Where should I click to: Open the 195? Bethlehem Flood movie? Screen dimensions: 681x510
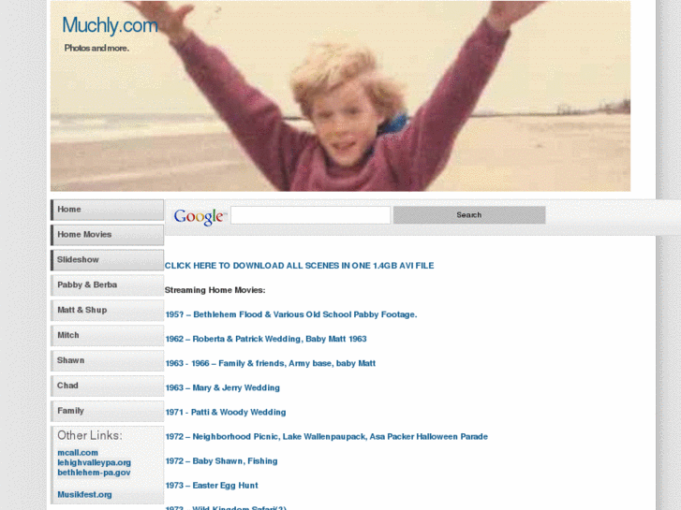click(x=291, y=314)
